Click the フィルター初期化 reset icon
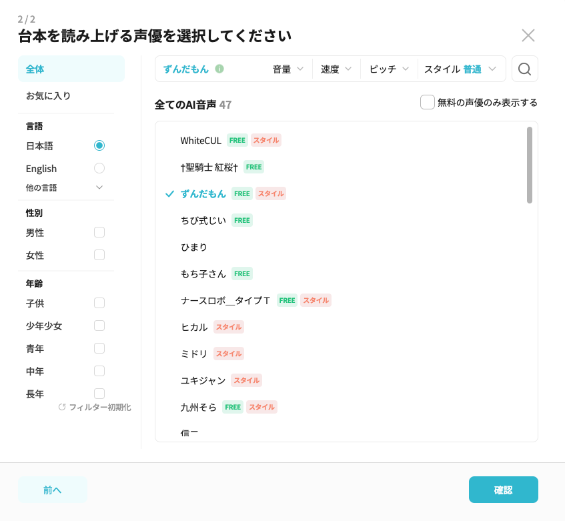565x521 pixels. click(62, 407)
